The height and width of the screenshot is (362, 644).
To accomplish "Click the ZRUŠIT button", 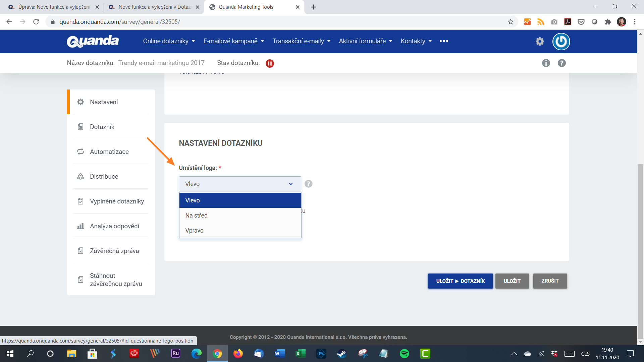I will pos(550,281).
